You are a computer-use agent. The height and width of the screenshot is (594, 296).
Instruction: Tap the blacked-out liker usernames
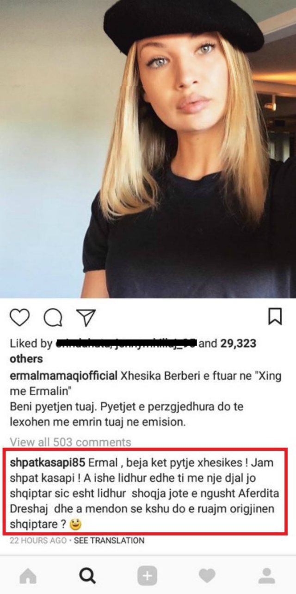click(126, 343)
